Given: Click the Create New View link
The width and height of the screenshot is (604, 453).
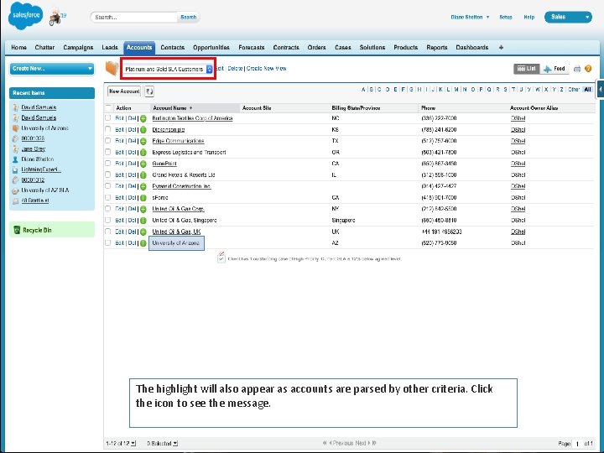Looking at the screenshot, I should [x=266, y=68].
